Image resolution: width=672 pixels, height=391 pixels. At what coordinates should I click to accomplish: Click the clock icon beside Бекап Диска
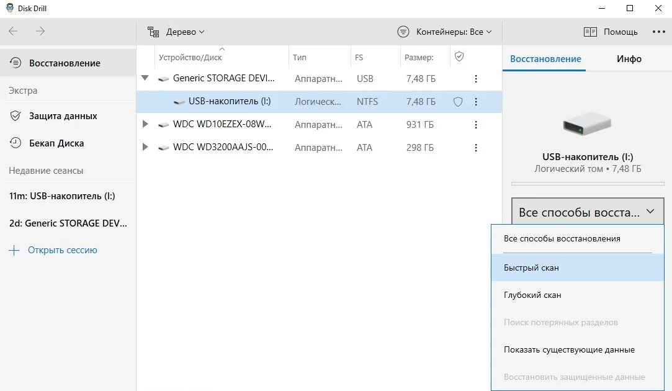pos(16,143)
